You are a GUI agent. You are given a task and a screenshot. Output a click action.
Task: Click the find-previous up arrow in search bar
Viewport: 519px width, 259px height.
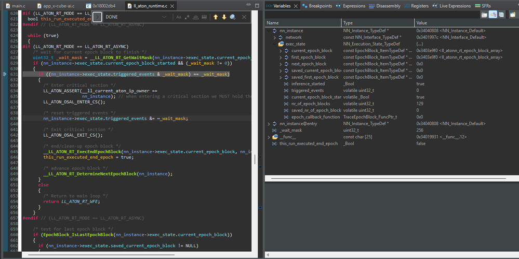216,17
